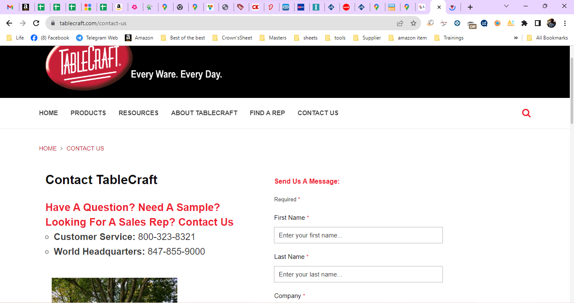Screen dimensions: 574x303
Task: Open the RESOURCES menu
Action: click(139, 113)
